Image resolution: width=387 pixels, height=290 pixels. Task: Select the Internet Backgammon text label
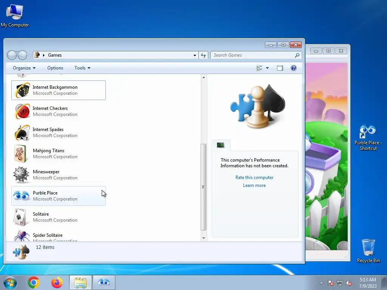pyautogui.click(x=55, y=87)
